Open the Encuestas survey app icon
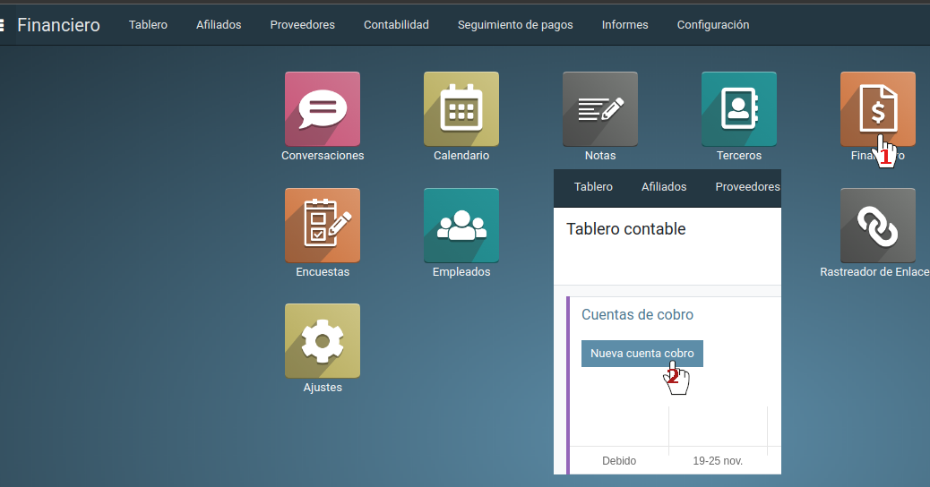This screenshot has width=930, height=487. pos(323,225)
